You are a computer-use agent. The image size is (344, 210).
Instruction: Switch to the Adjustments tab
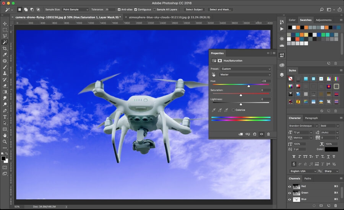tap(323, 20)
